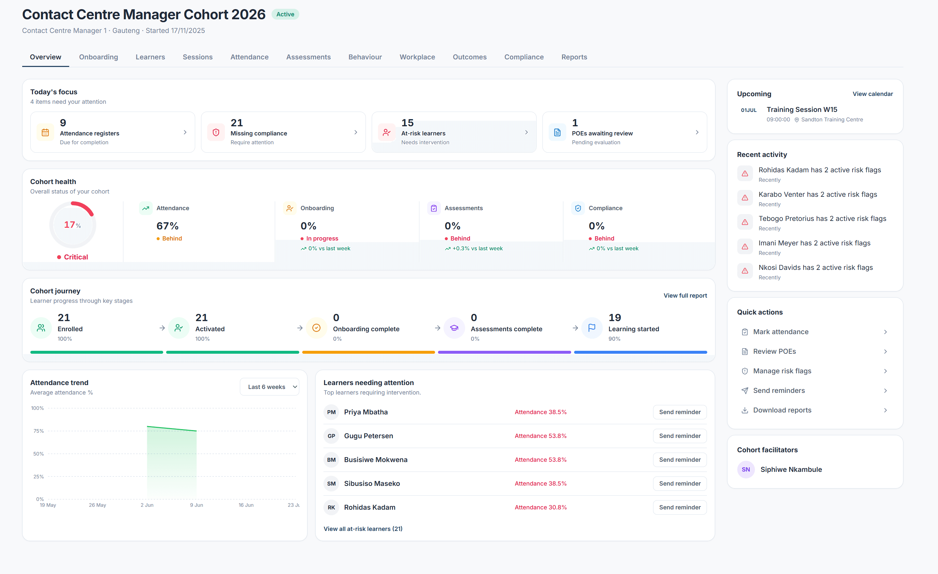
Task: Click the Onboarding person icon in Cohort health
Action: coord(290,208)
